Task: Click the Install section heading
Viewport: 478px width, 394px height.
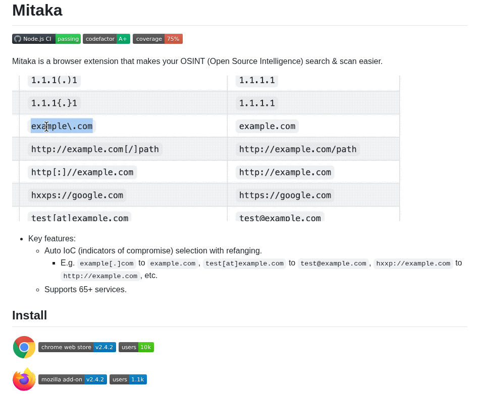Action: pyautogui.click(x=30, y=315)
